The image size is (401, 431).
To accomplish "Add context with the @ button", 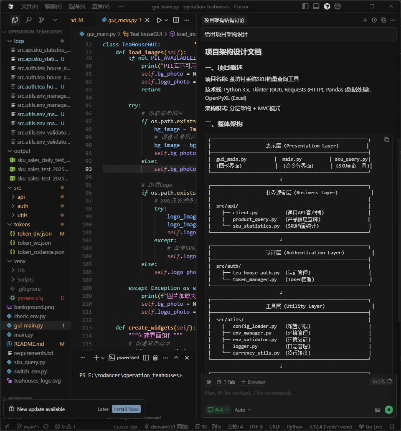I will (x=208, y=382).
